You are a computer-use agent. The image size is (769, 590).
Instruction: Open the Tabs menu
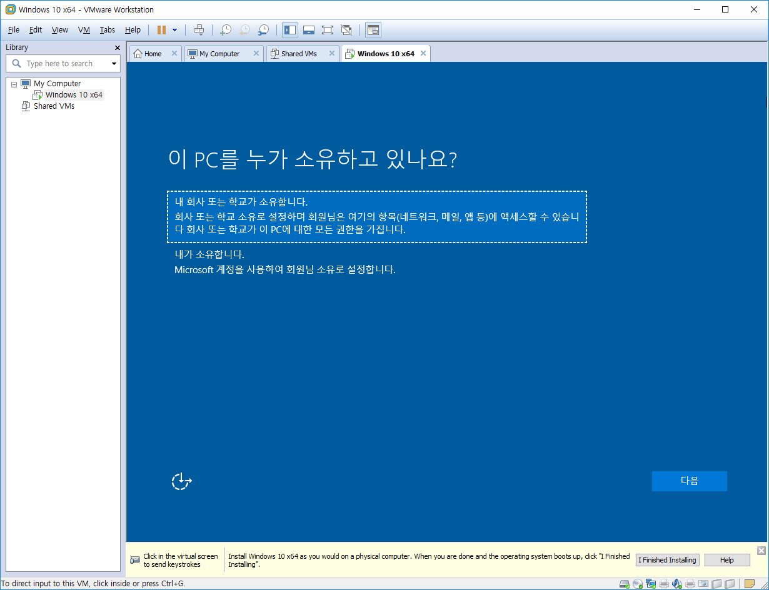click(108, 29)
